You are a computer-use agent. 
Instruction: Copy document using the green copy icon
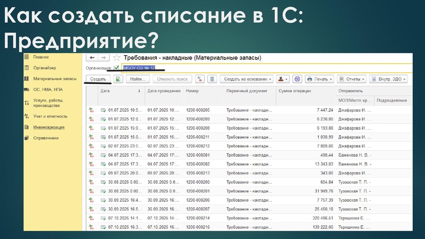[x=118, y=79]
